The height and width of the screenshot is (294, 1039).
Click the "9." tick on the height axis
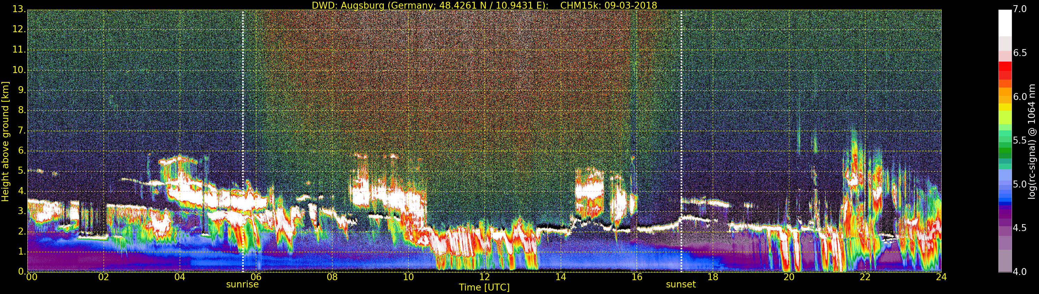click(22, 90)
